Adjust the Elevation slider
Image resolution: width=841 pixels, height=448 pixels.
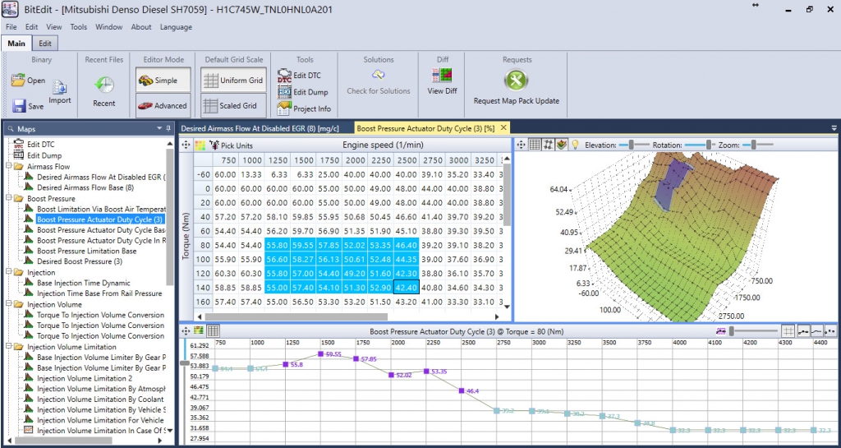pyautogui.click(x=633, y=145)
